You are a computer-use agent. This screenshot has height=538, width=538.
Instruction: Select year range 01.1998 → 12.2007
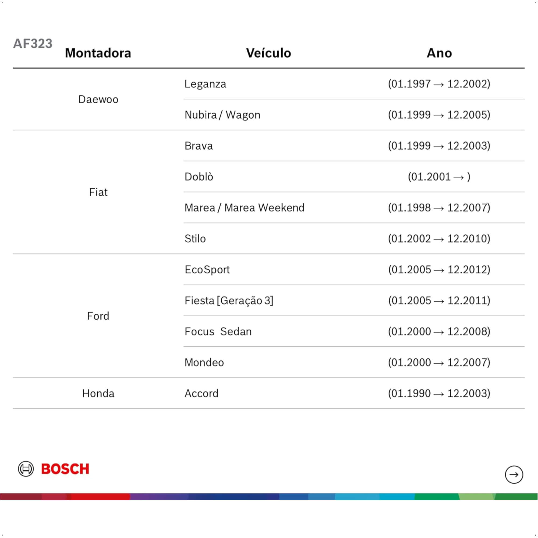point(439,208)
